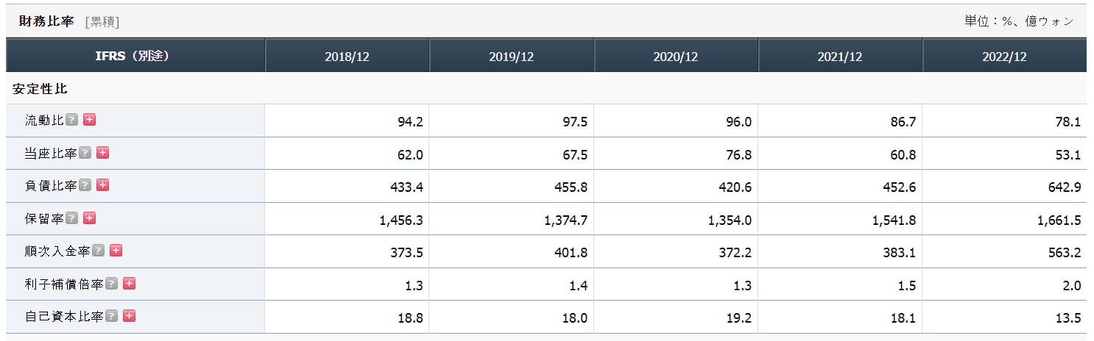Click the 2021/12 column header
Viewport: 1094px width, 341px height.
[840, 56]
